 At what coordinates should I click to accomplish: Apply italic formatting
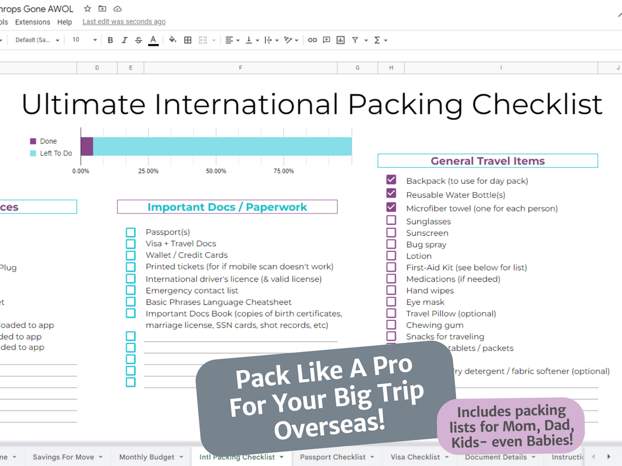pyautogui.click(x=124, y=40)
